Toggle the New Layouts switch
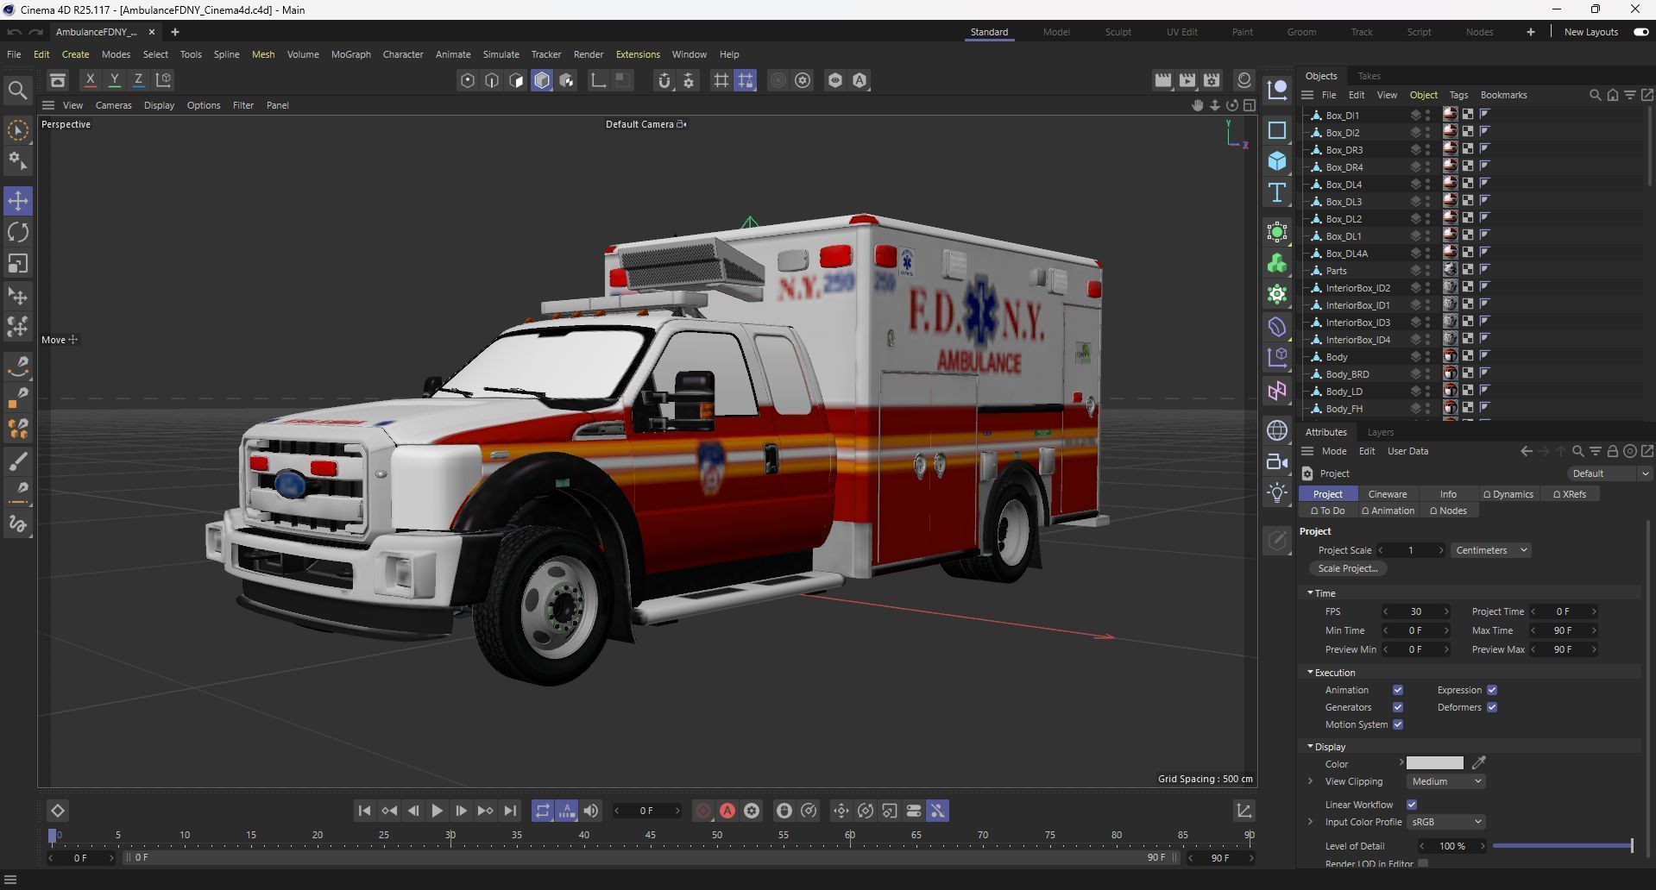Screen dimensions: 1656x890 [x=1640, y=32]
